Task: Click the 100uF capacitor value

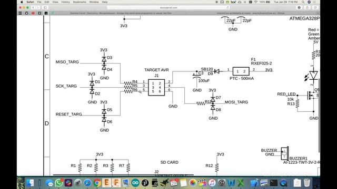Action: 204,81
